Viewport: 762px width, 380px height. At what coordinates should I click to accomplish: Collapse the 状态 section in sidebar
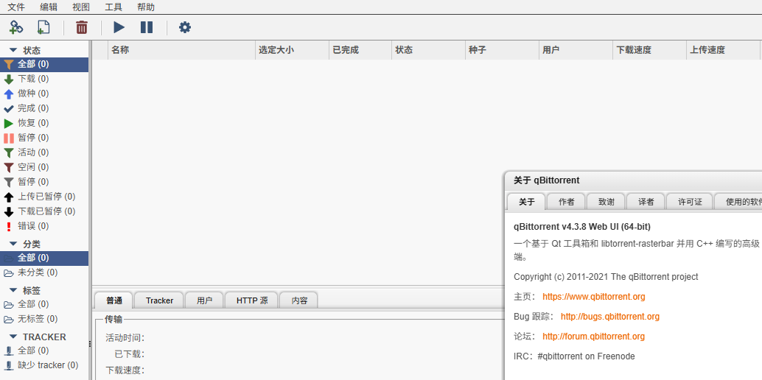coord(13,50)
